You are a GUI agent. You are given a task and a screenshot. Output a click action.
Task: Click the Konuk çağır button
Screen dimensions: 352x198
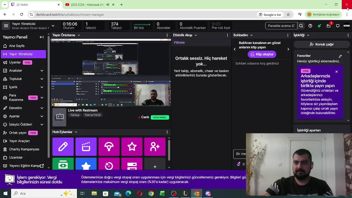[x=321, y=44]
